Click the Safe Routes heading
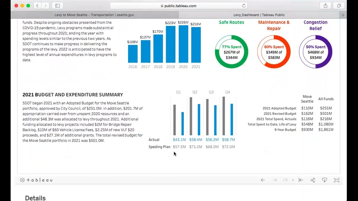358x201 pixels. (231, 22)
